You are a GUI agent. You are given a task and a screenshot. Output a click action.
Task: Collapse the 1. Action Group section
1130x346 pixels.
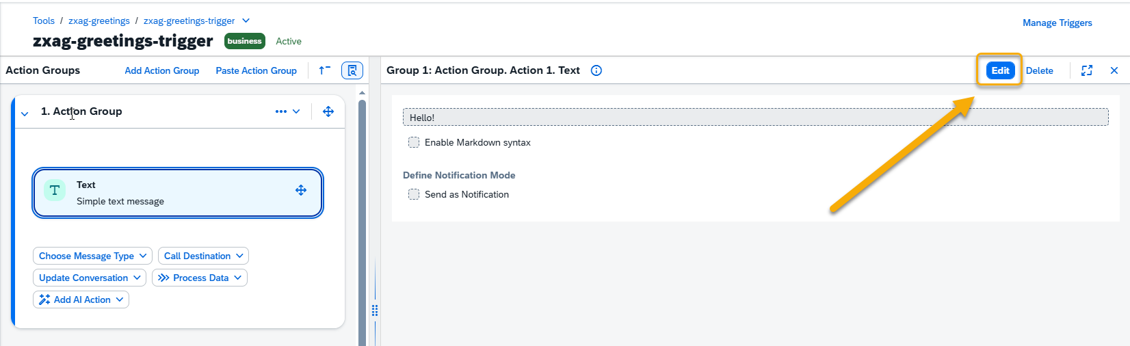pos(25,114)
